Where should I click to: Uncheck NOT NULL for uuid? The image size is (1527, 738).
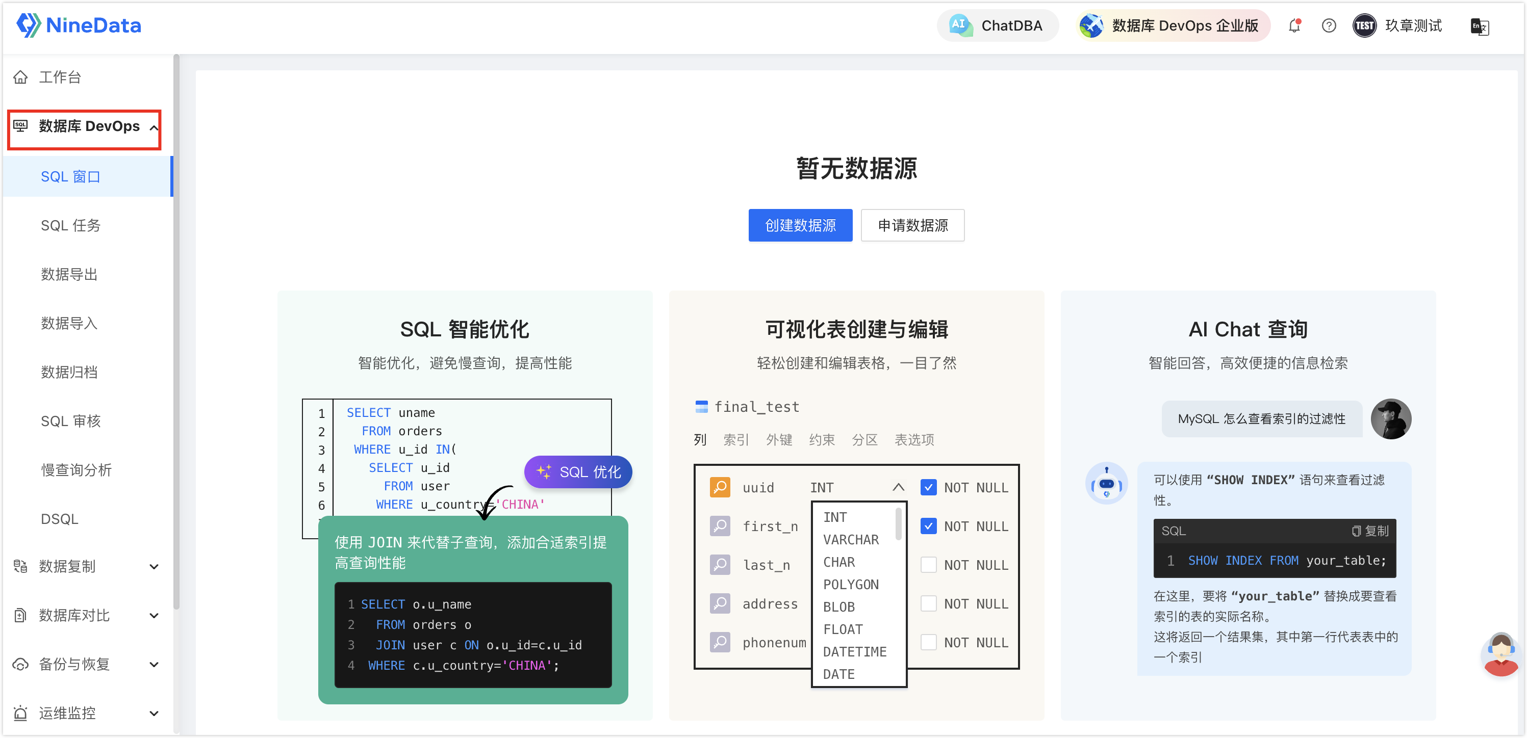point(928,487)
